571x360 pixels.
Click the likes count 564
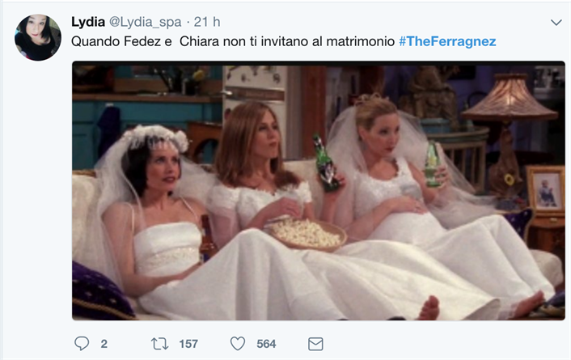[x=266, y=344]
